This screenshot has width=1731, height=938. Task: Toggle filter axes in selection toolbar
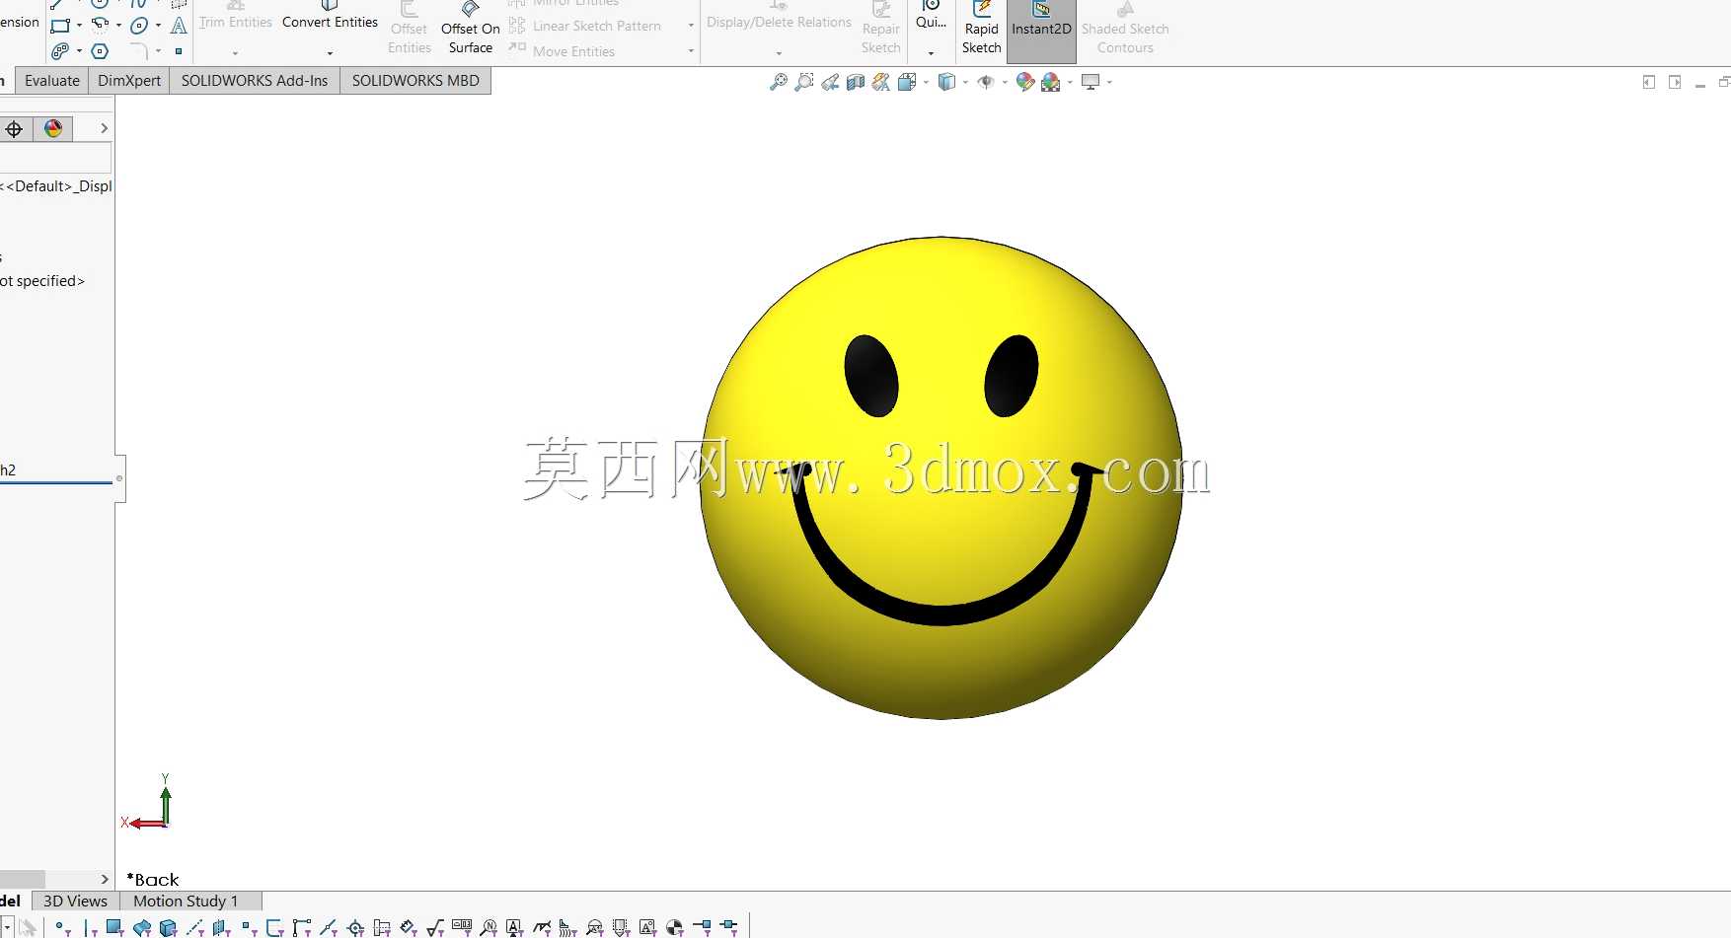(x=194, y=927)
